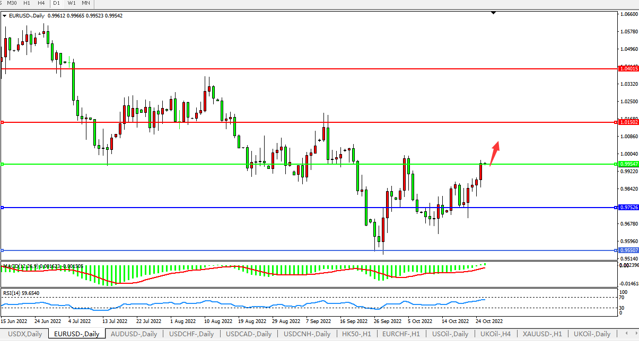Select the blue 0.97526 line price tag

629,207
